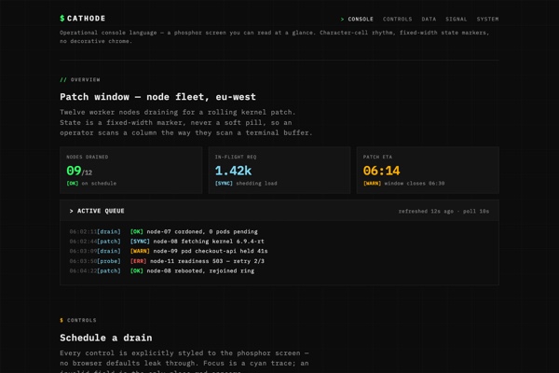Click the $ CONTROLS section label
This screenshot has height=373, width=559.
coord(78,320)
